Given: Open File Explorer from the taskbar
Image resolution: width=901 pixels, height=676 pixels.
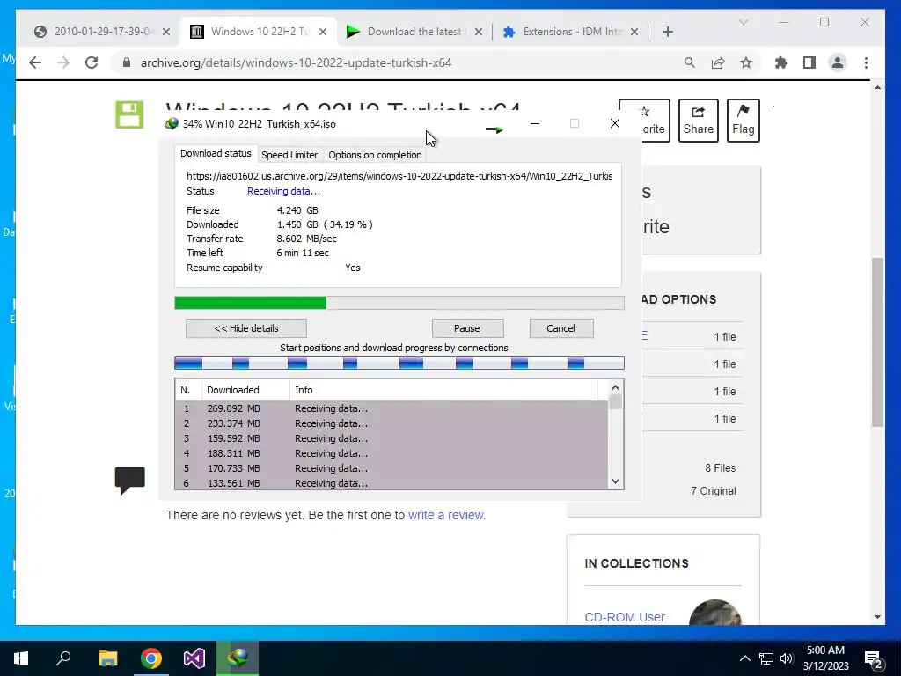Looking at the screenshot, I should pyautogui.click(x=107, y=658).
